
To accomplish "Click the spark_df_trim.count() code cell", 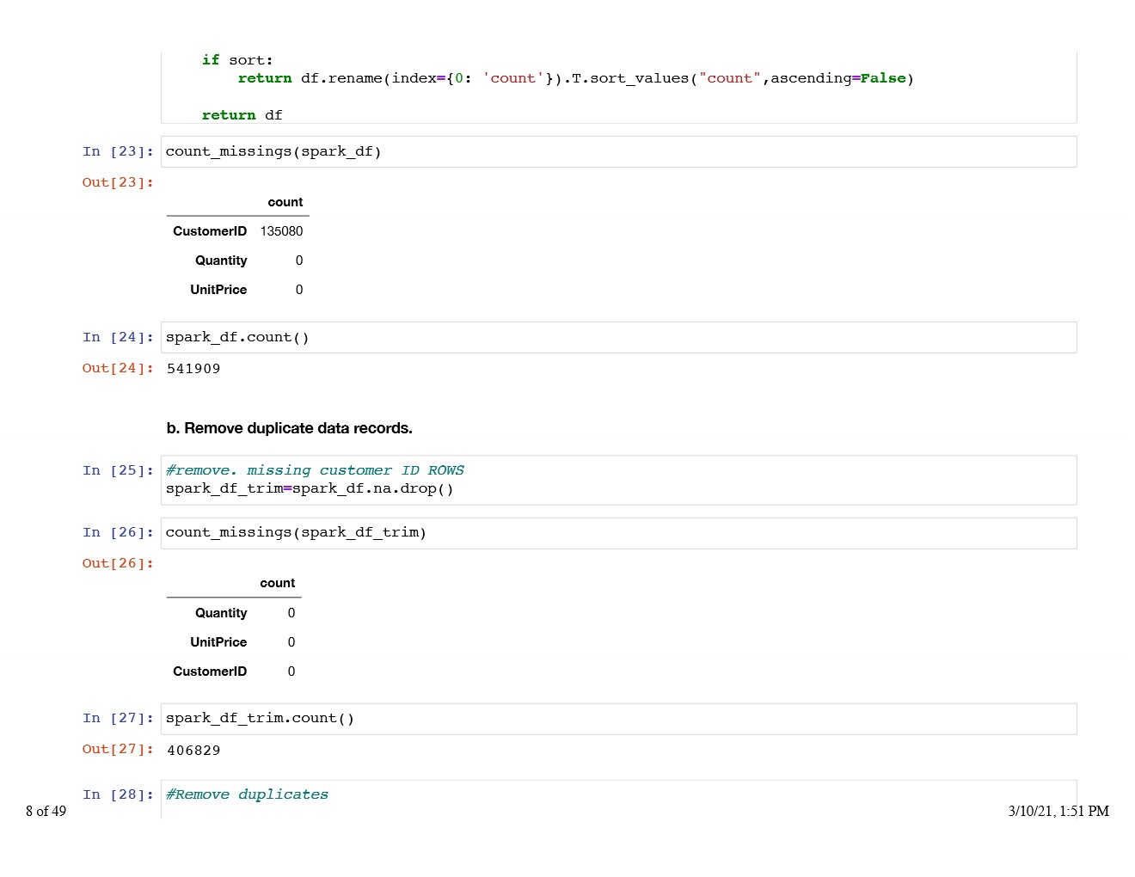I will pyautogui.click(x=617, y=719).
